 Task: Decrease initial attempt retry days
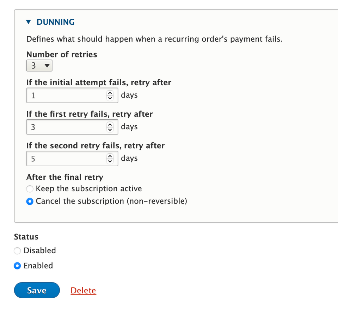click(110, 98)
